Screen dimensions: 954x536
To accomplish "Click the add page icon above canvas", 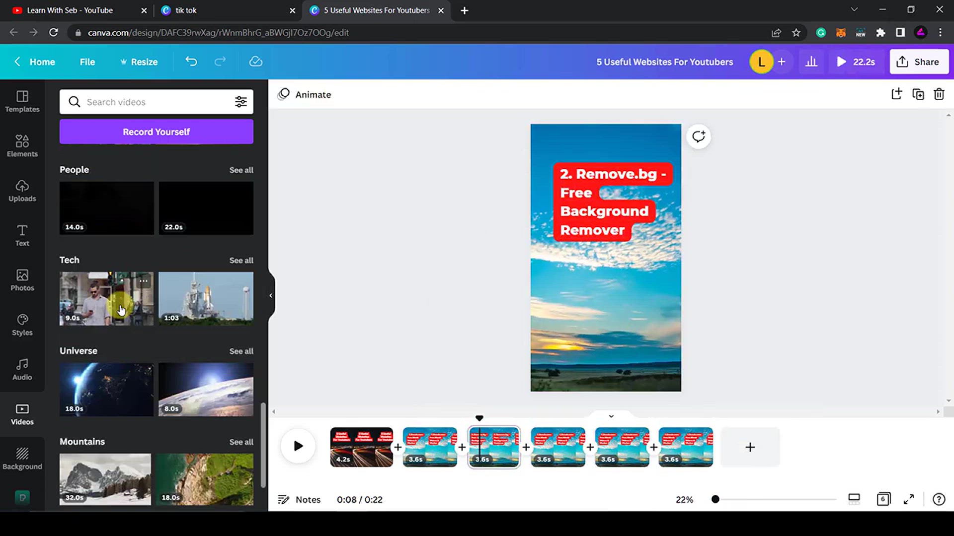I will click(x=896, y=94).
